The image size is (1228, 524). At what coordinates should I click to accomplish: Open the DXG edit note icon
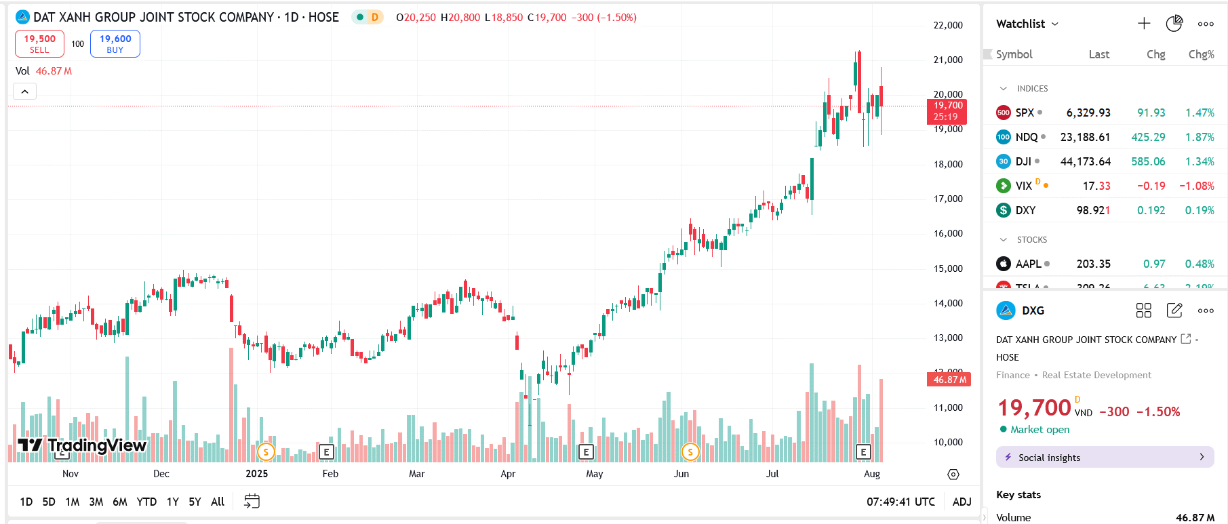coord(1174,310)
